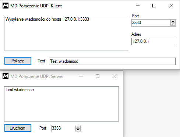The height and width of the screenshot is (137, 180).
Task: Click the Uruchom button to start server
Action: click(18, 128)
